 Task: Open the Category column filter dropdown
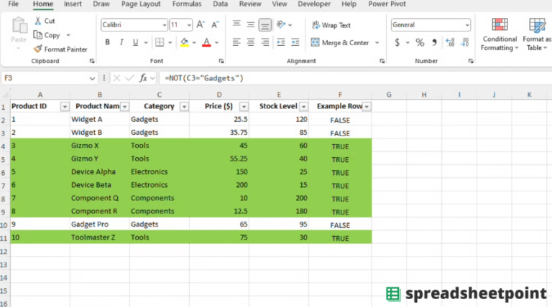tap(183, 106)
